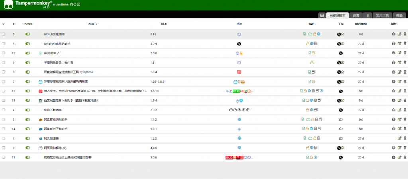Screen dimensions: 408x179
Task: Tick the checkbox for GitHub汉化插件 row
Action: tap(3, 34)
